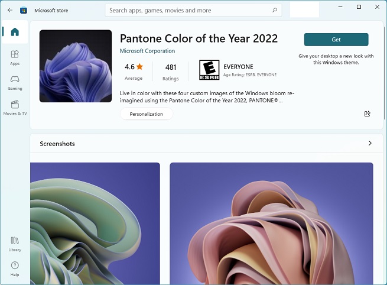Click the purple bloom app image
Viewport: 387px width, 285px height.
click(x=76, y=66)
